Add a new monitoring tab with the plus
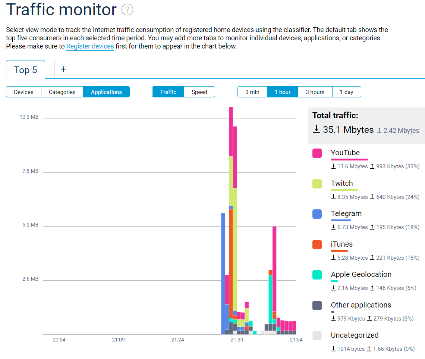This screenshot has height=359, width=425. [x=63, y=69]
